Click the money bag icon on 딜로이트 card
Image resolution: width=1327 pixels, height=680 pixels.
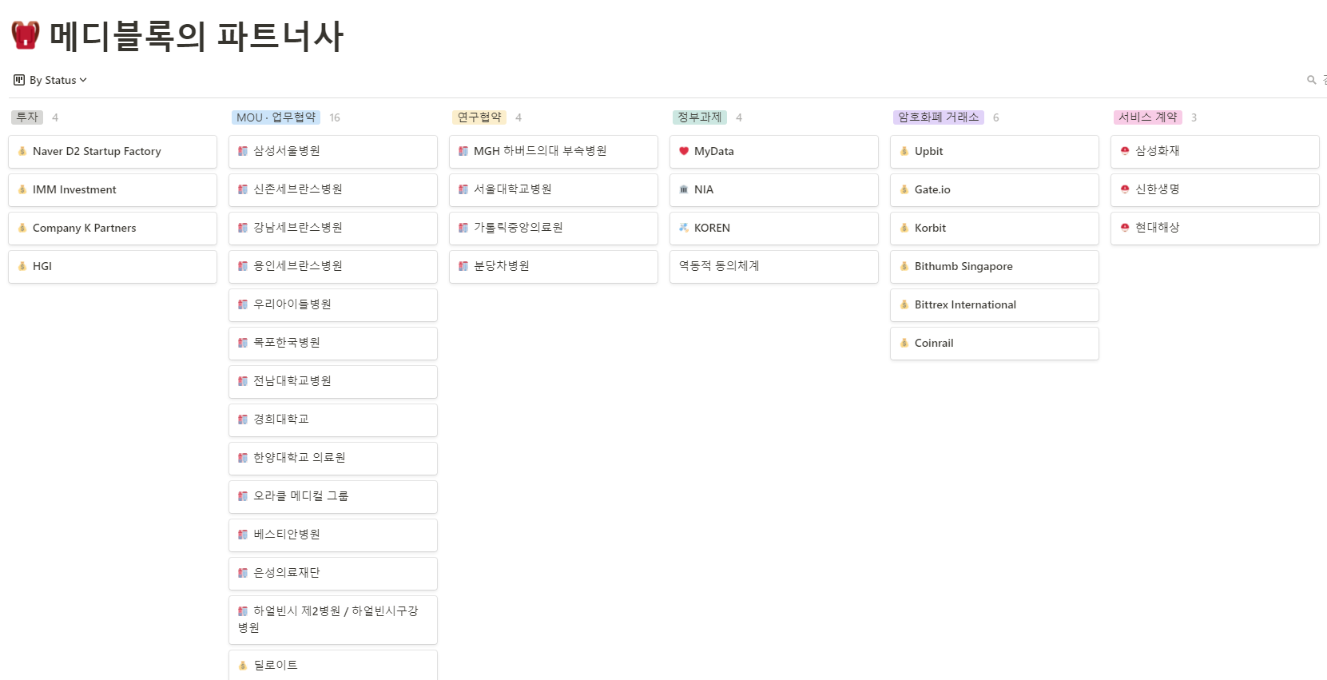tap(243, 666)
